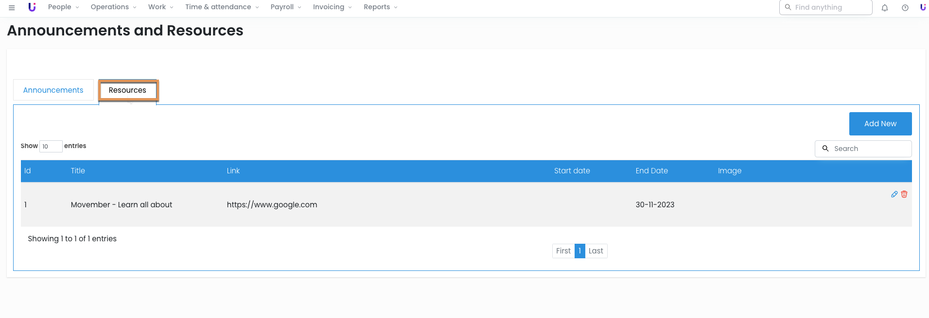The height and width of the screenshot is (318, 929).
Task: Go to the Last page
Action: pos(596,251)
